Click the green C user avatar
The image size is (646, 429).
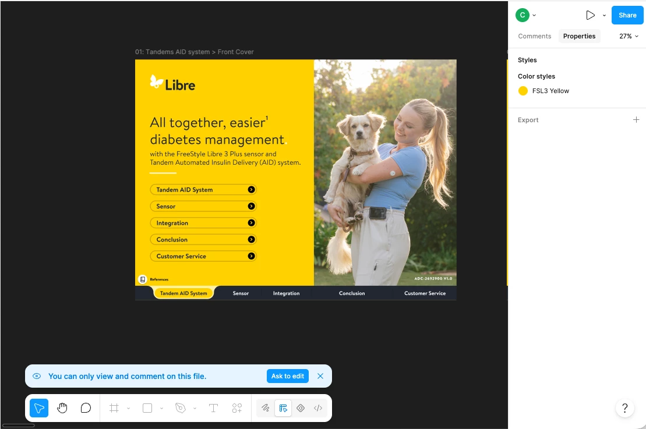523,15
